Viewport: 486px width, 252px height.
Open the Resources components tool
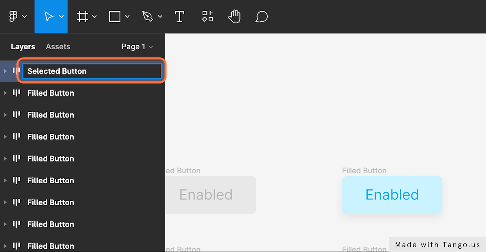point(208,17)
